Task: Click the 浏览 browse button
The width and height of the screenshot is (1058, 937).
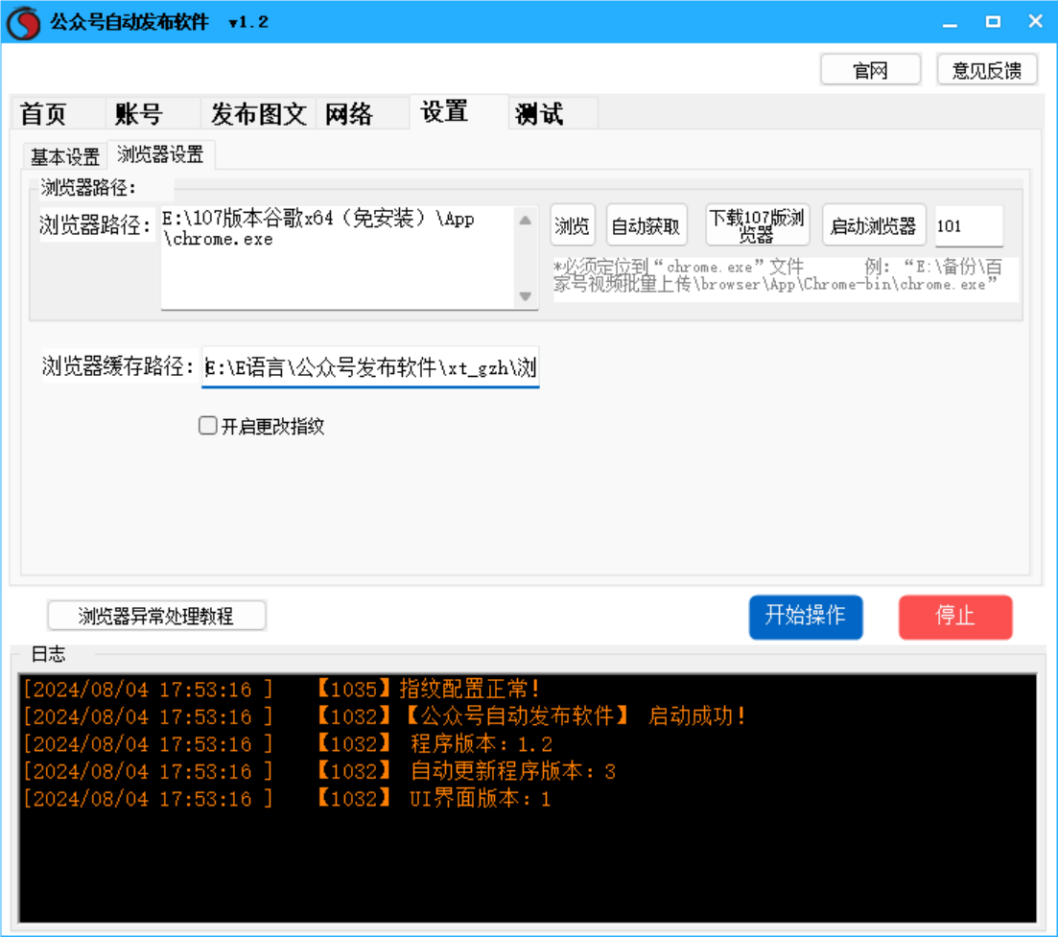Action: (x=573, y=225)
